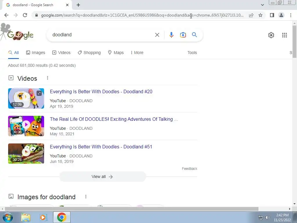Open the Chrome side panel
Screen dimensions: 297x223
click(x=272, y=15)
